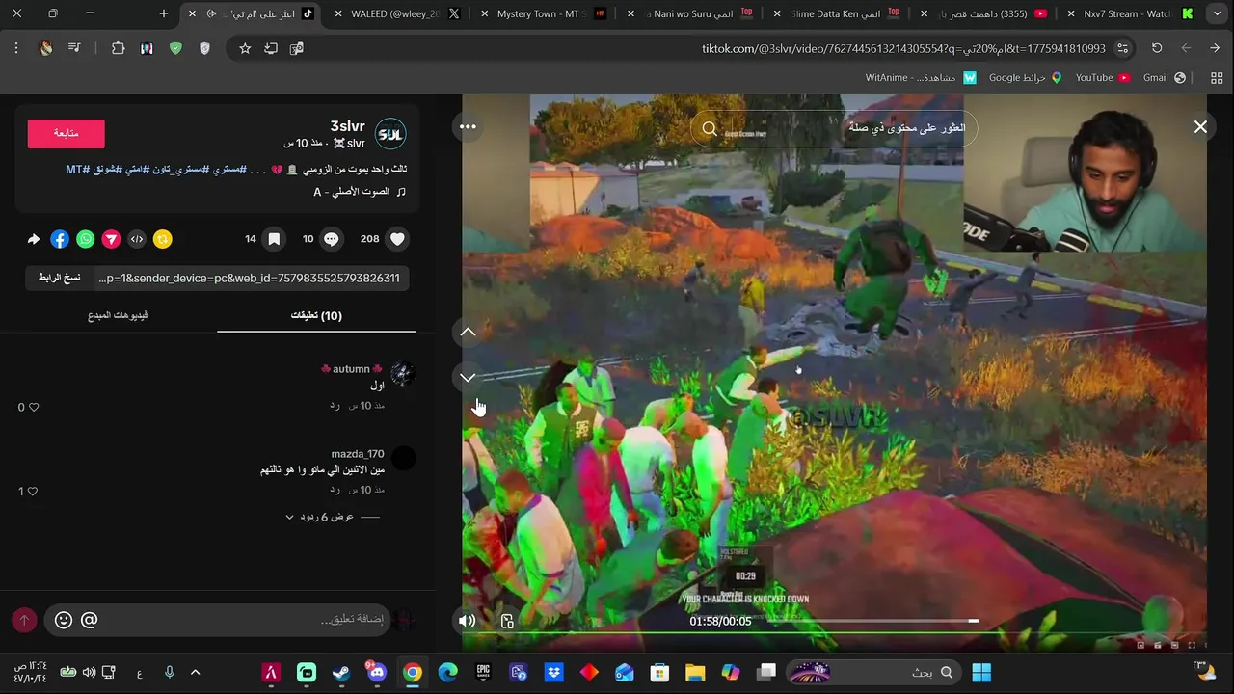Viewport: 1234px width, 694px height.
Task: Open the 3slvr username link
Action: pos(347,126)
